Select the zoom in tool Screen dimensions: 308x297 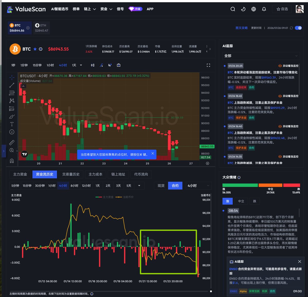(x=12, y=150)
